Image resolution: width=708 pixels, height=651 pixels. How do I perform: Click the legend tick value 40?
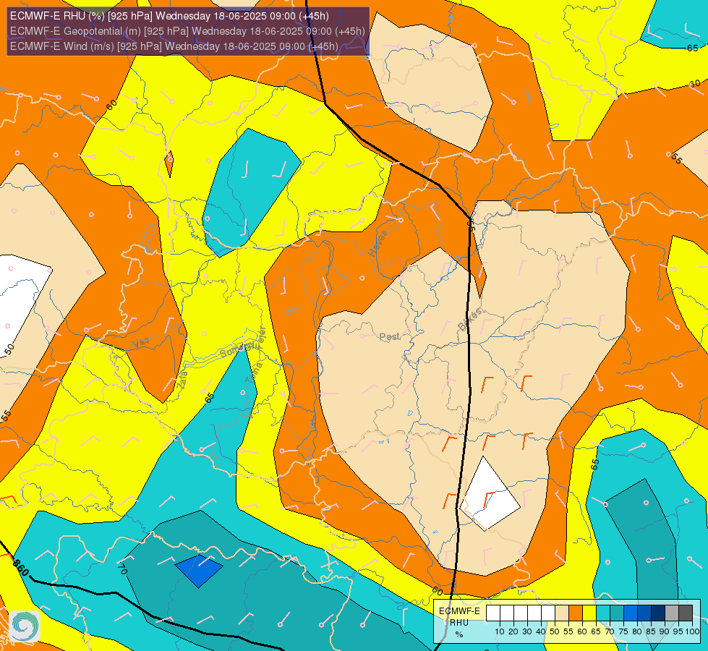540,631
